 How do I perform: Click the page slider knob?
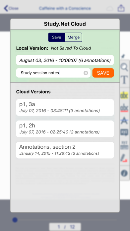pyautogui.click(x=15, y=220)
